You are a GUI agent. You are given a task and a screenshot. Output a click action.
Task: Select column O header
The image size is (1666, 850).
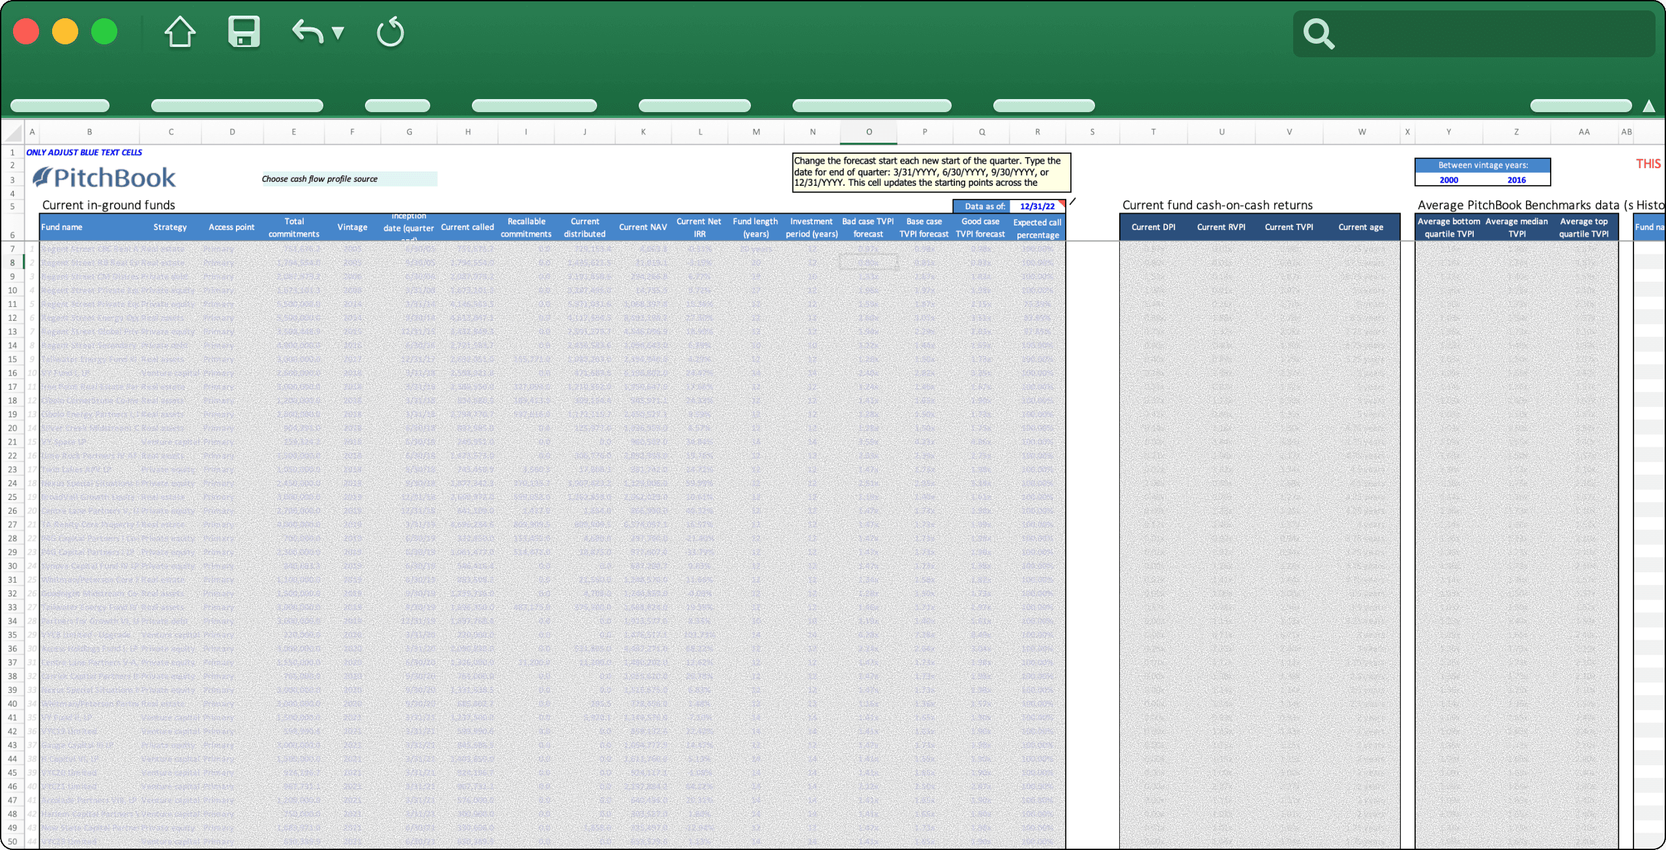coord(868,132)
